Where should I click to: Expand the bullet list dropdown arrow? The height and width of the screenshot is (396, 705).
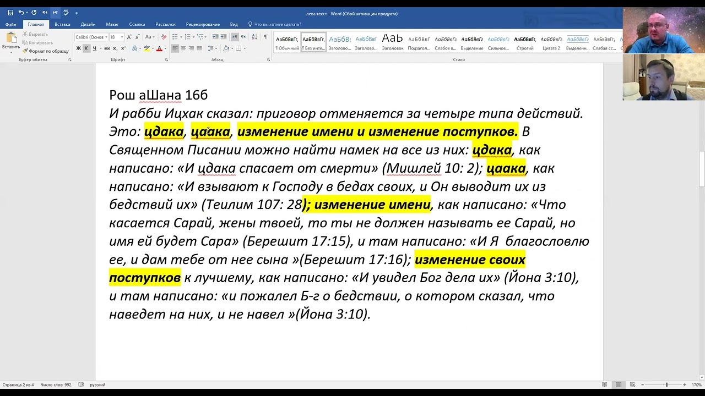(181, 37)
